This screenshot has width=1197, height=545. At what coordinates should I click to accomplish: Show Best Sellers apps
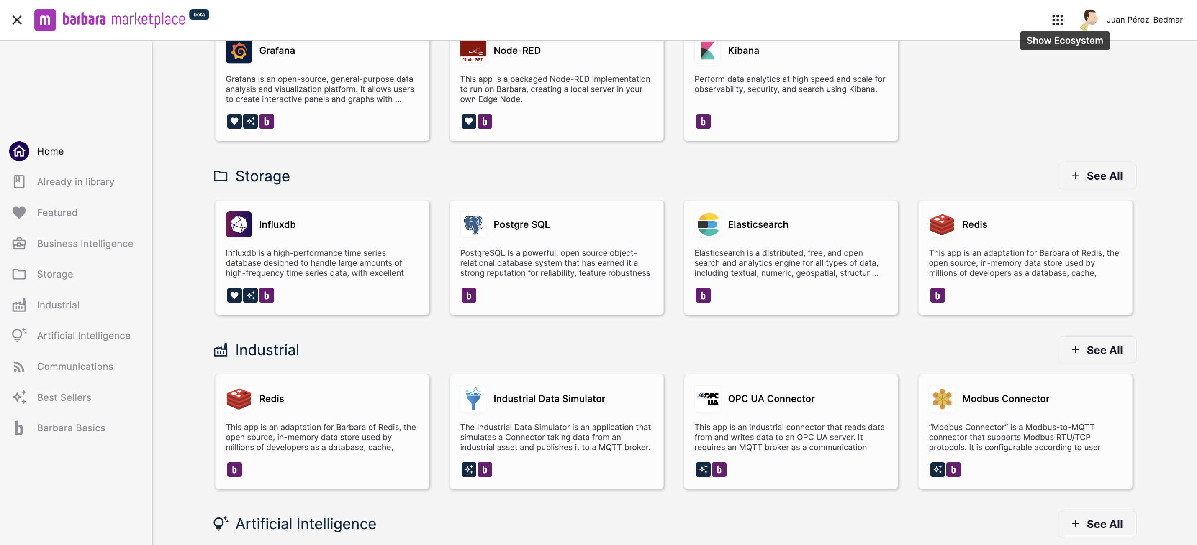[64, 397]
